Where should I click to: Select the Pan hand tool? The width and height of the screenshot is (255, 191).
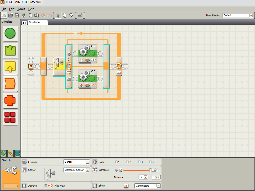point(65,15)
